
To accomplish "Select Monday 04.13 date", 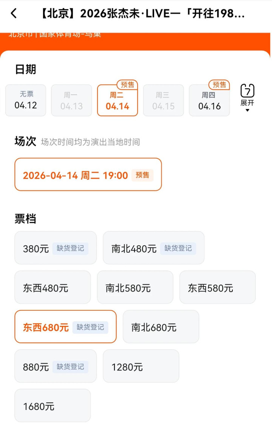I will [x=71, y=100].
